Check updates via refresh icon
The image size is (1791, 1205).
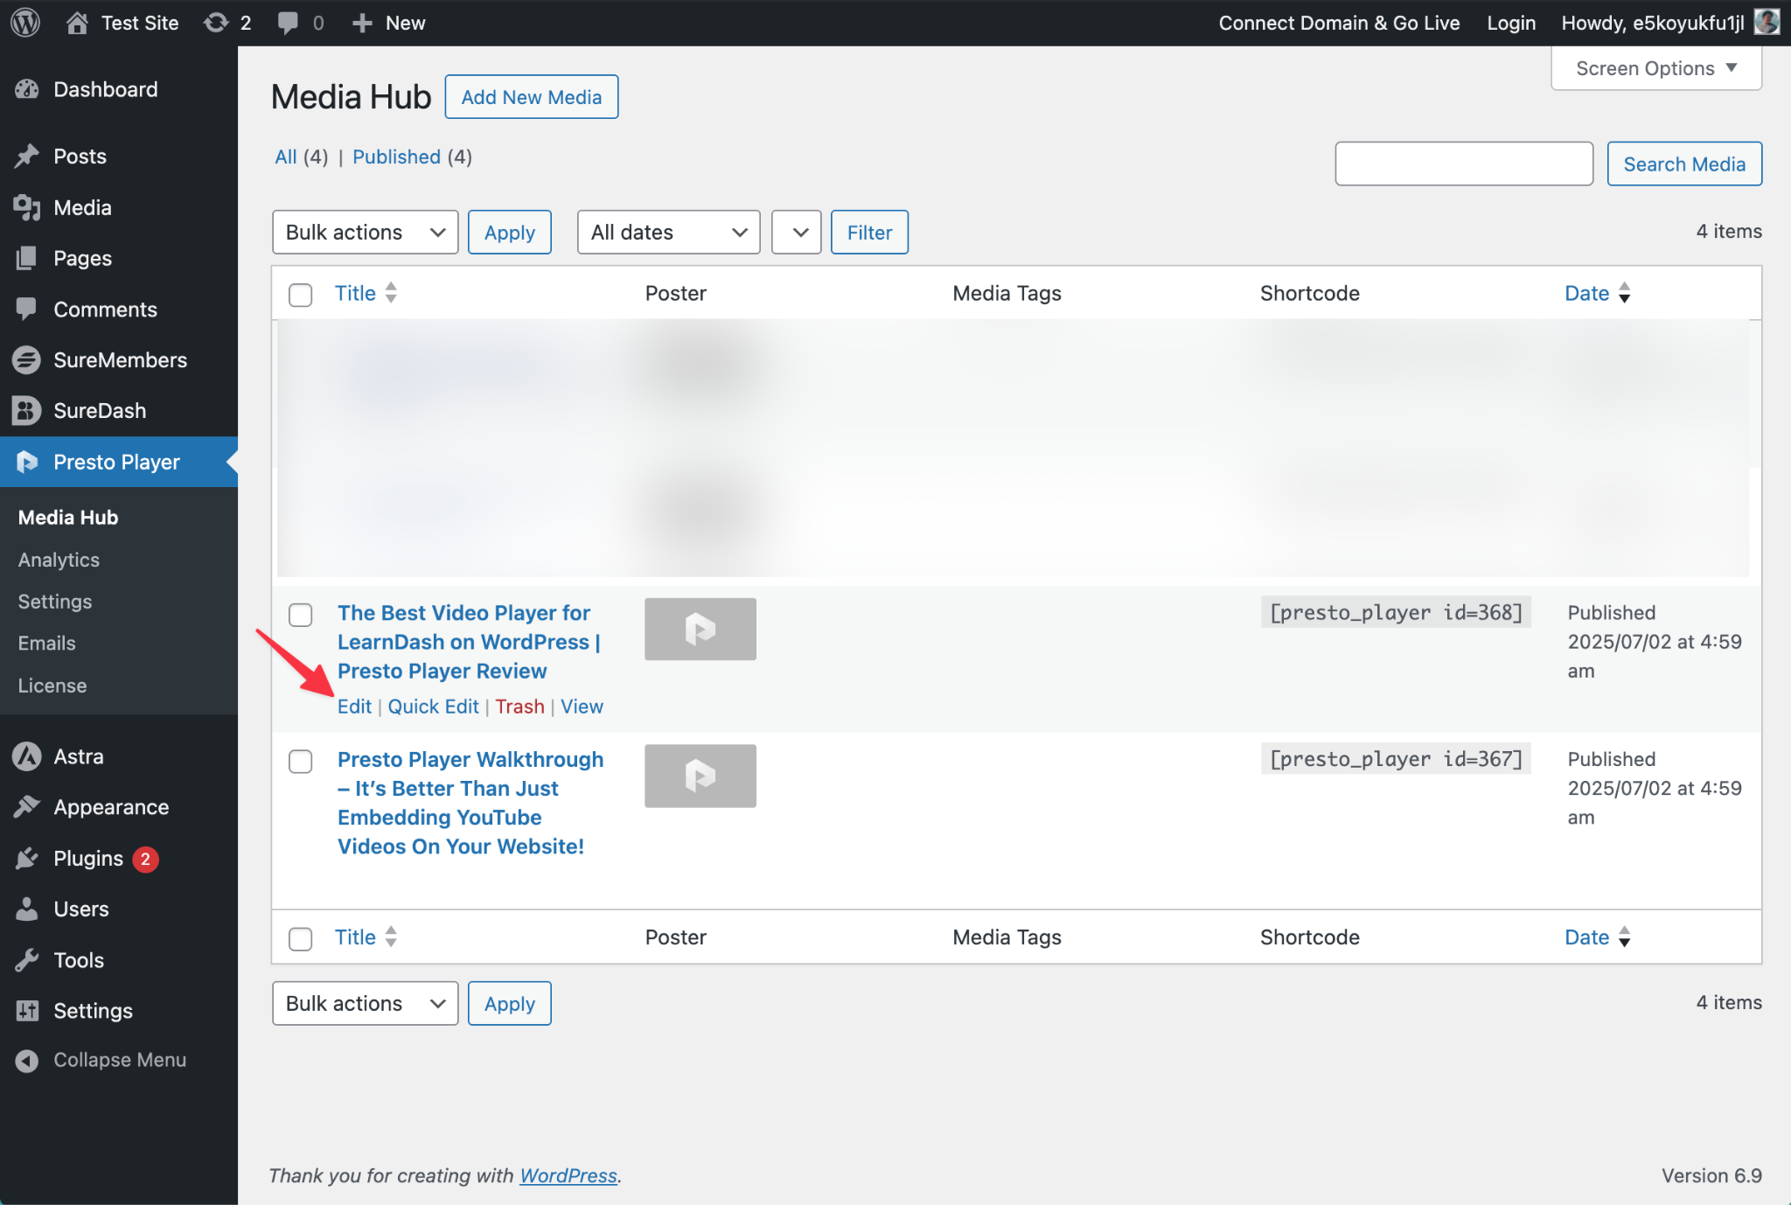coord(216,23)
